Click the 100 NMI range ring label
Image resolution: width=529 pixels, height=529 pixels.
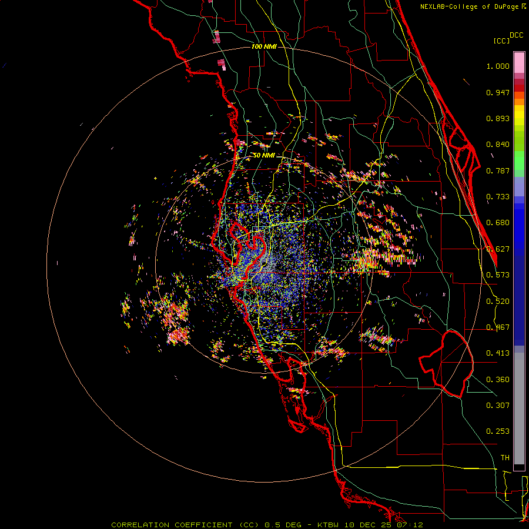264,46
